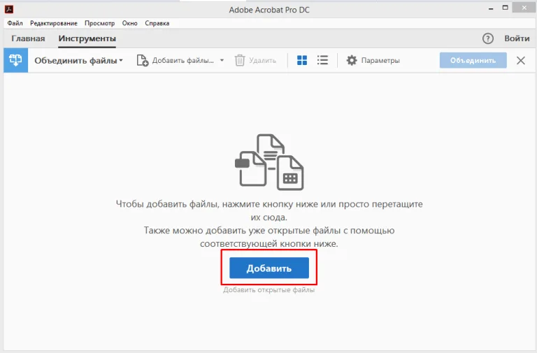Expand the arrow next to Добавить файлы
Image resolution: width=537 pixels, height=353 pixels.
pos(222,60)
